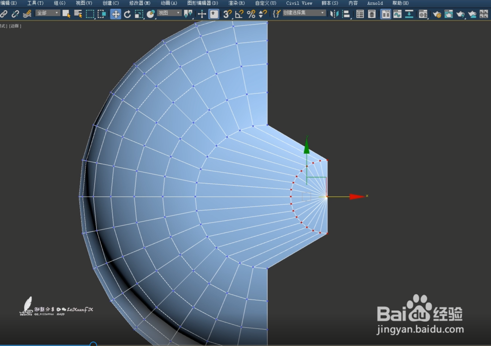Click the Bind to Space Warp icon

tap(27, 14)
